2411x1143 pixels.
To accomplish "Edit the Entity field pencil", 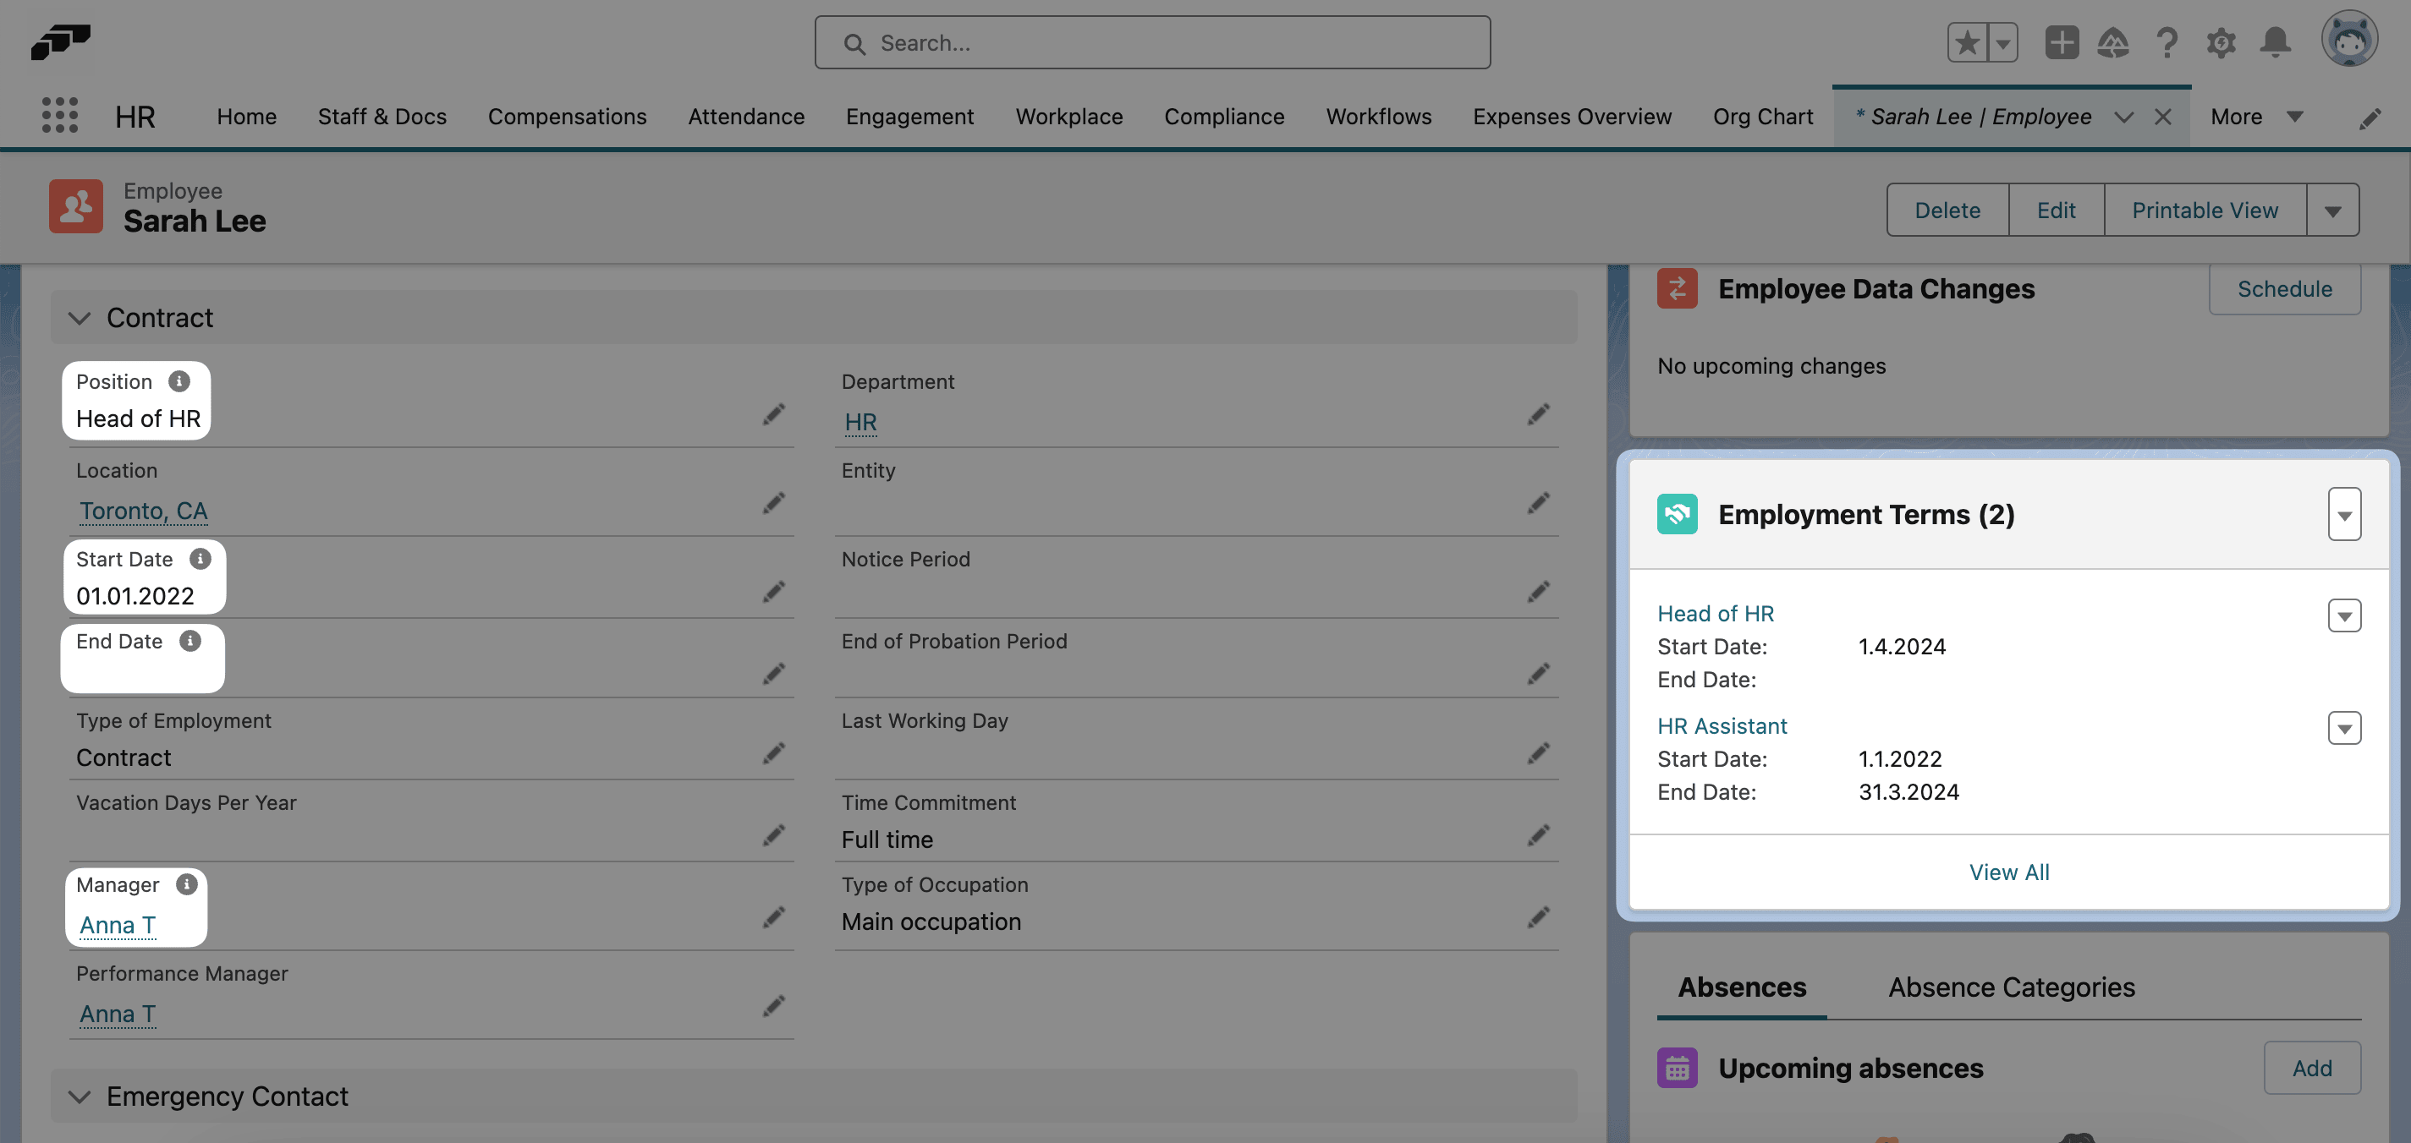I will coord(1539,503).
